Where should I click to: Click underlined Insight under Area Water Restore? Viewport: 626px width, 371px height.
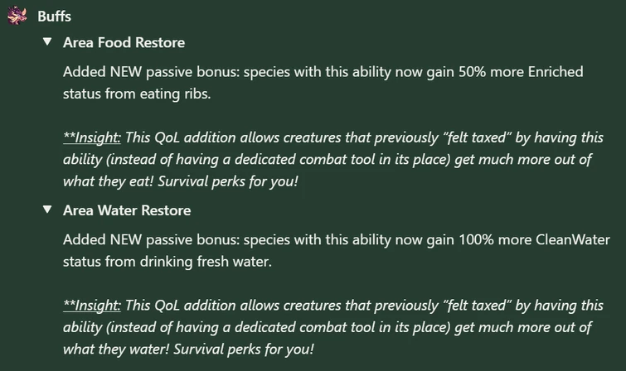(92, 306)
